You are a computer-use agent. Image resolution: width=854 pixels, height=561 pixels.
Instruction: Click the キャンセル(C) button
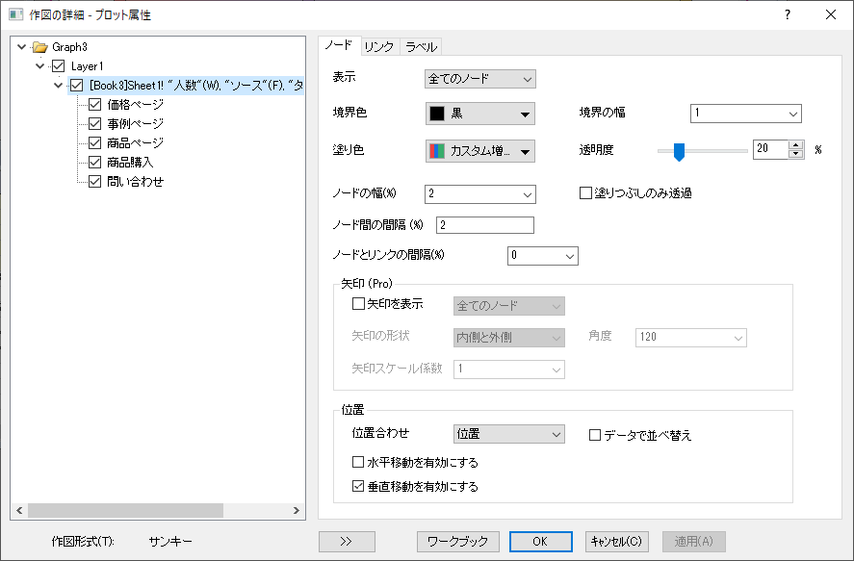pos(616,542)
